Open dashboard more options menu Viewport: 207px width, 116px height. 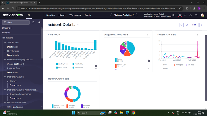pos(202,25)
